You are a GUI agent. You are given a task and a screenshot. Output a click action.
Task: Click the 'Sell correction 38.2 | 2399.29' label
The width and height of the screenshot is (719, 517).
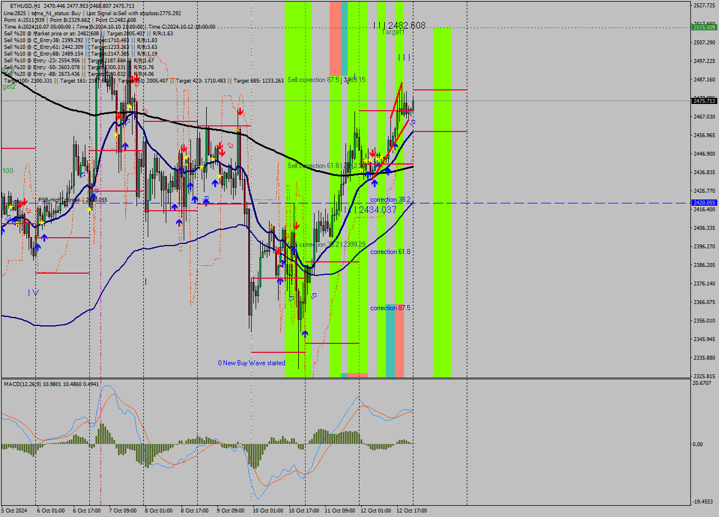click(x=326, y=244)
